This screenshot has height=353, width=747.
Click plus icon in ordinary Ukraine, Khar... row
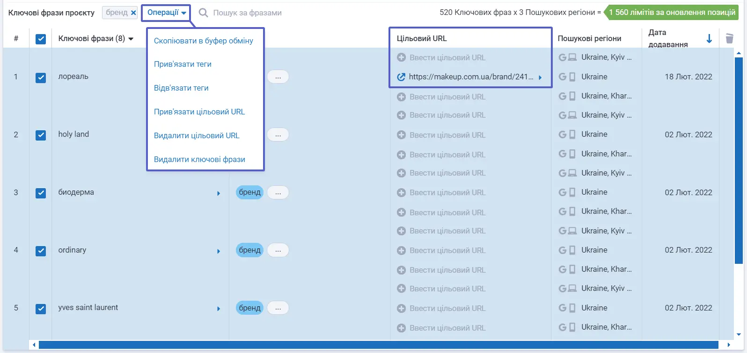click(401, 270)
